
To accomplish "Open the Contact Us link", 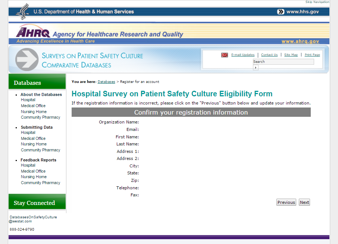I will [269, 55].
